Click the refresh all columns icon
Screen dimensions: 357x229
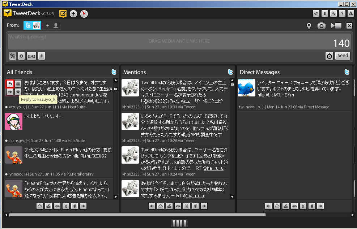pos(316,14)
